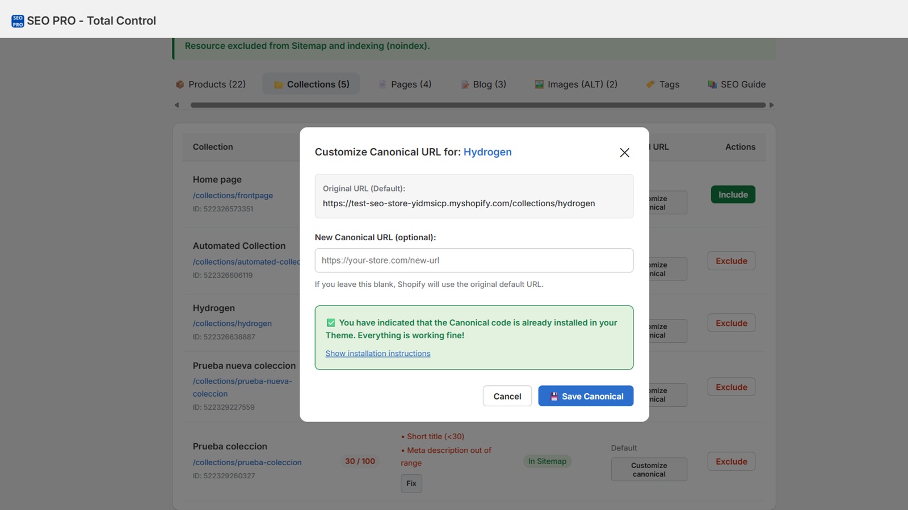
Task: Select the Collections (5) tab
Action: click(311, 84)
